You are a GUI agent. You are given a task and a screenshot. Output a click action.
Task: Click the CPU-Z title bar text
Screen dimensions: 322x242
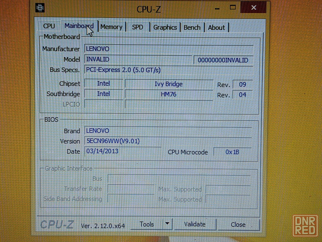(149, 9)
